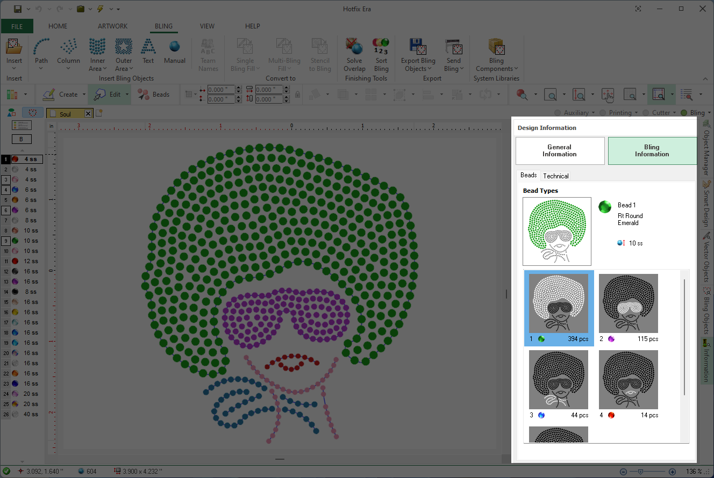Select the Manual bead placement tool
Image resolution: width=714 pixels, height=478 pixels.
coord(174,51)
